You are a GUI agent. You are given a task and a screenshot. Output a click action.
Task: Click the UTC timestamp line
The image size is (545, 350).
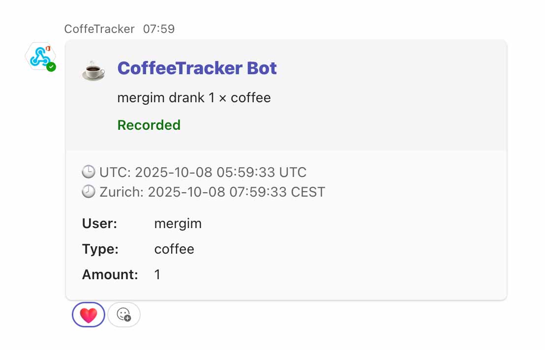tap(203, 172)
